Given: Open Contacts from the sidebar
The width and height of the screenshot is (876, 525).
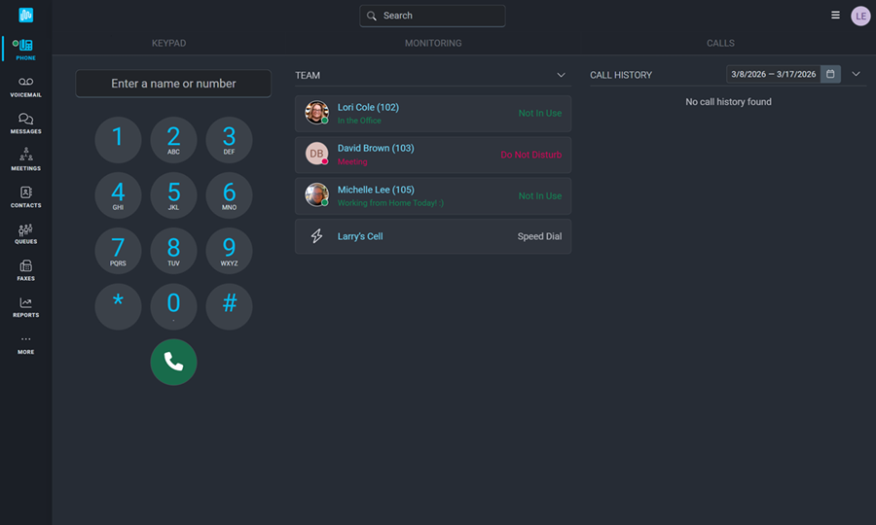Looking at the screenshot, I should (x=25, y=197).
